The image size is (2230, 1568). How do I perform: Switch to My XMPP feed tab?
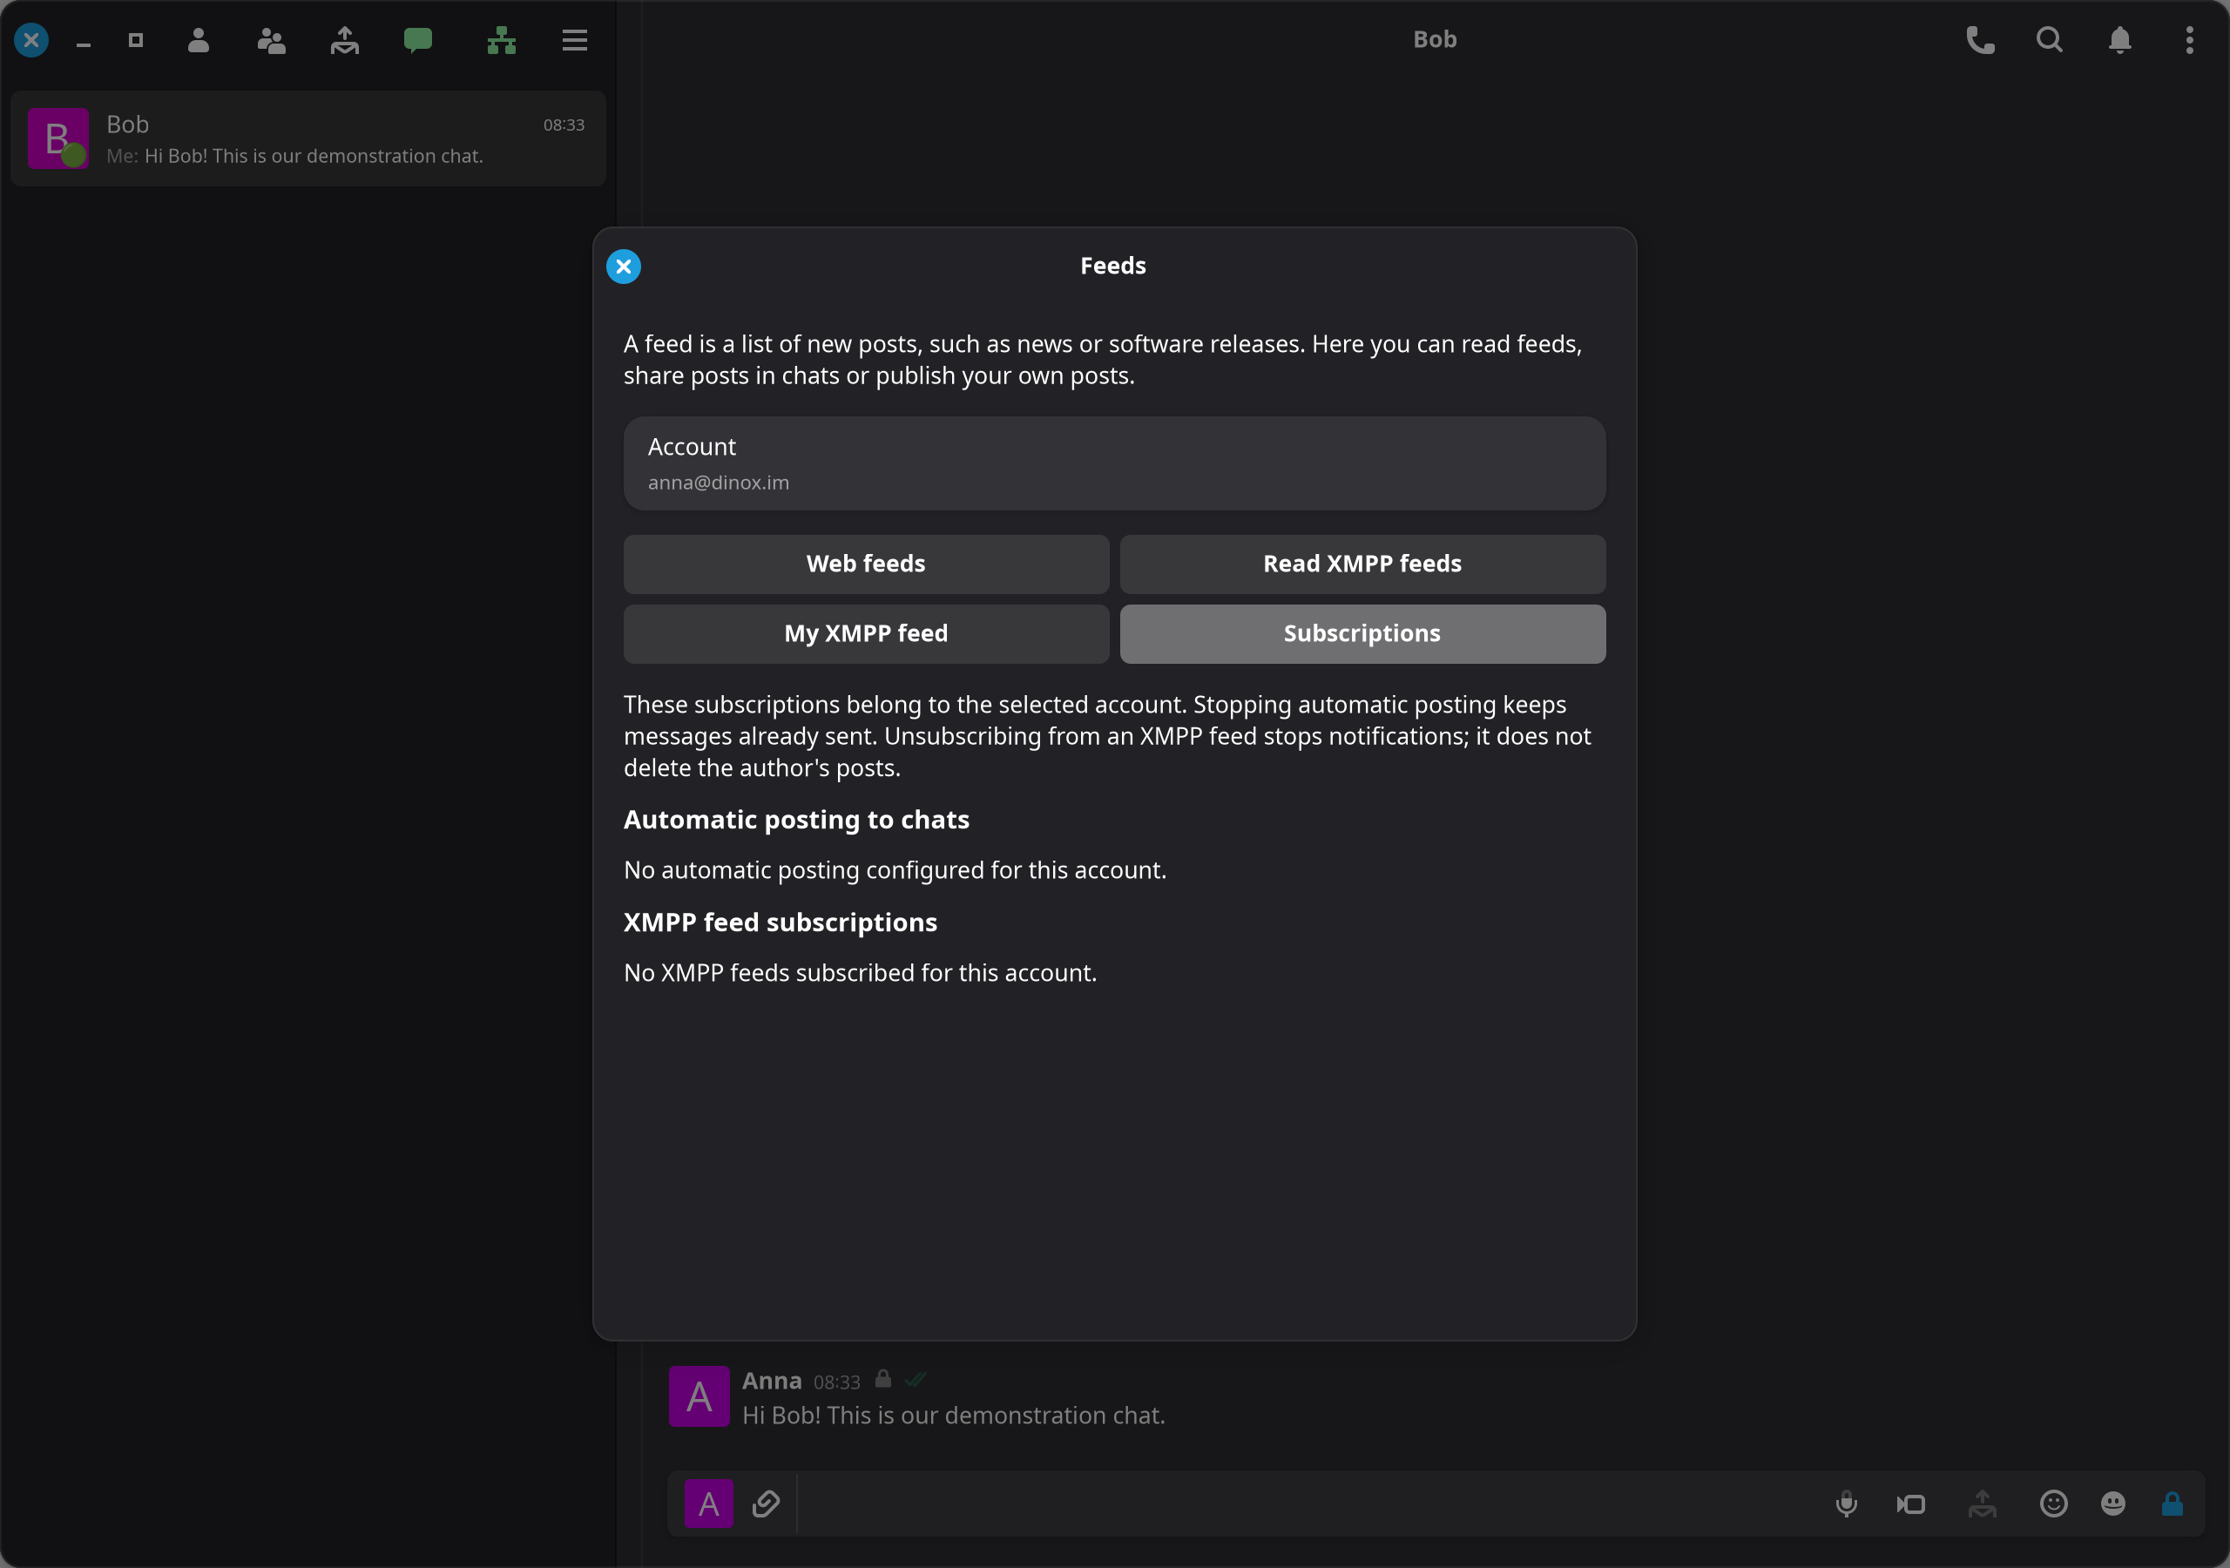(865, 633)
